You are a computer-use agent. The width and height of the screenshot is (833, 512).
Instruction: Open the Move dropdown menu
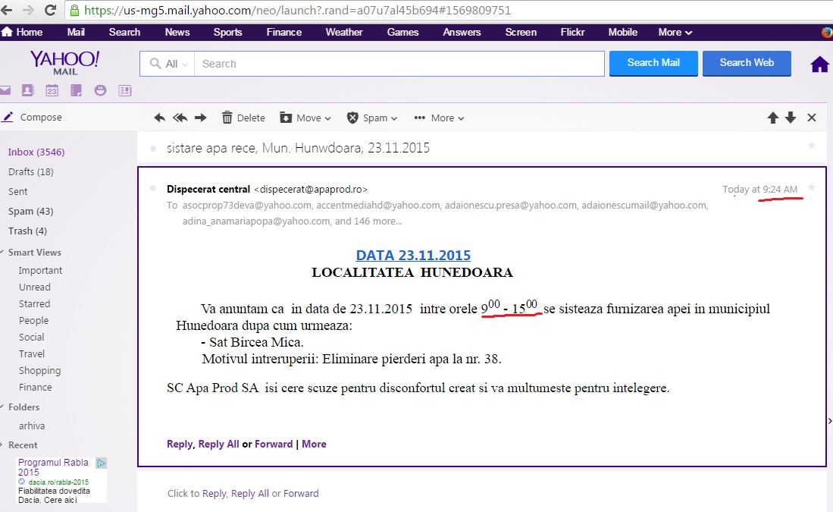pyautogui.click(x=305, y=118)
